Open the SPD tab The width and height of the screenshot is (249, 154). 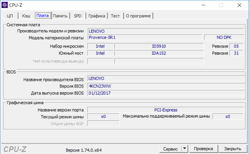pos(78,16)
